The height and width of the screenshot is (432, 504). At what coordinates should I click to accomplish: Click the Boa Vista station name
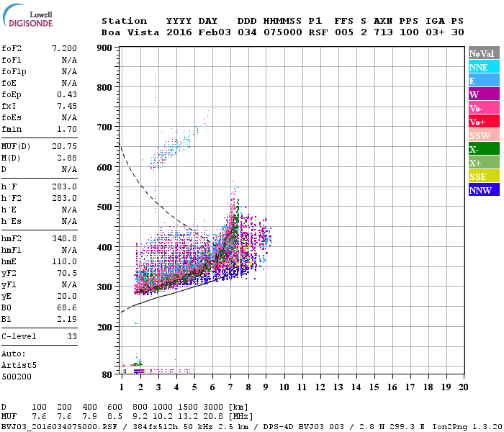tap(130, 32)
